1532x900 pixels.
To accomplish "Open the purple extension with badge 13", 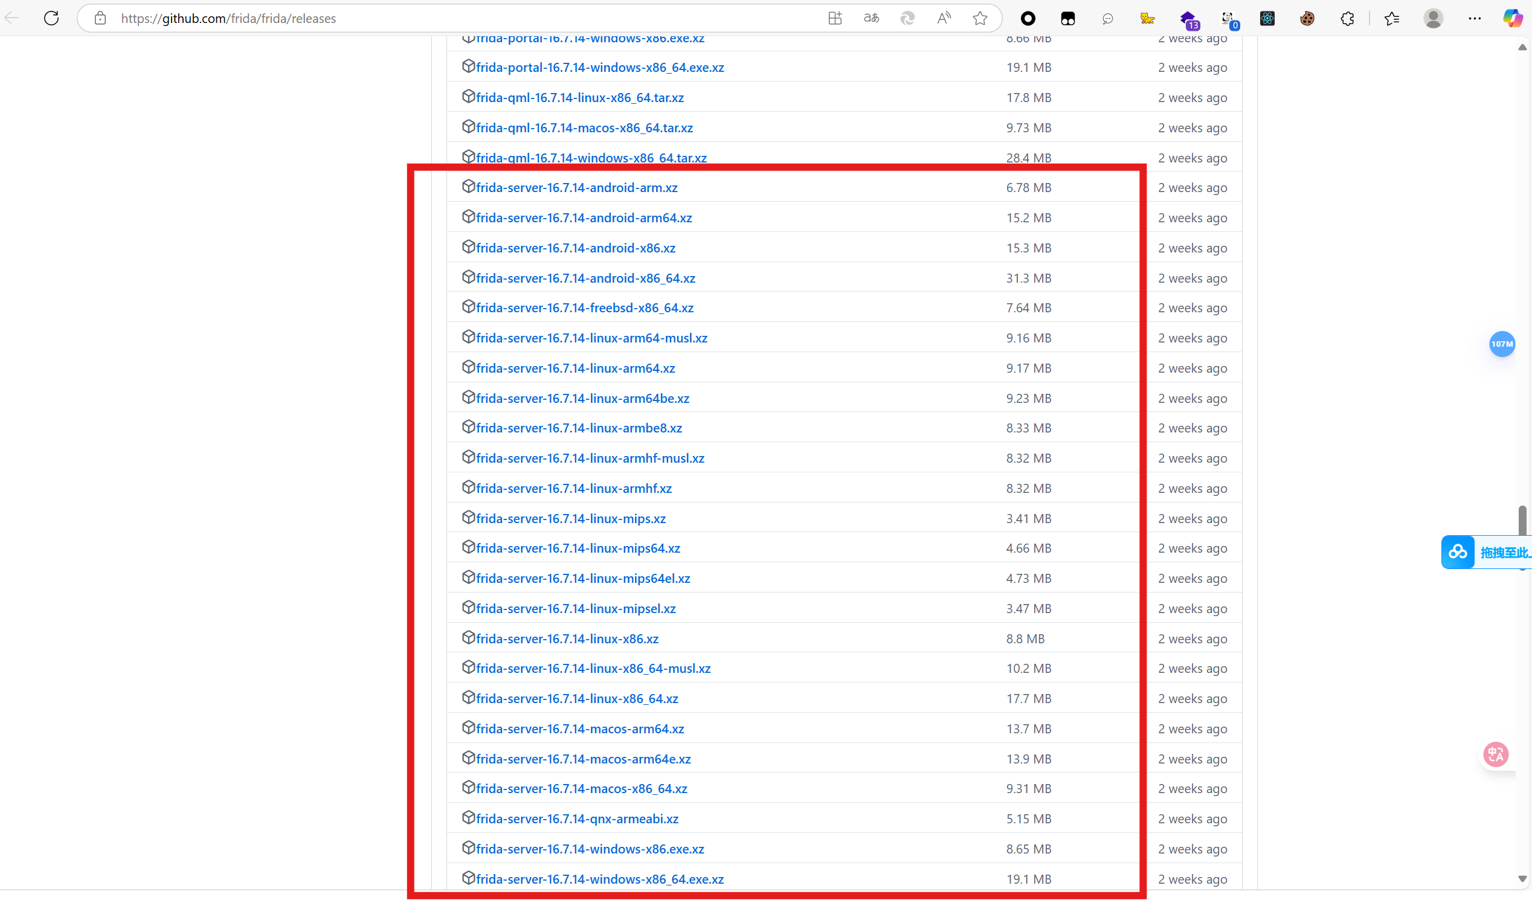I will tap(1189, 20).
